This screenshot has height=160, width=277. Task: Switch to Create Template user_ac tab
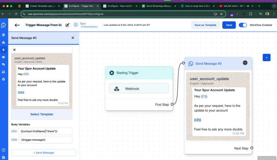point(43,6)
